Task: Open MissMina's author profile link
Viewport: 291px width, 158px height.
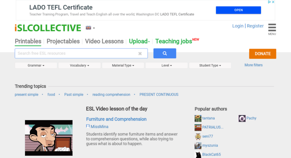Action: [100, 127]
